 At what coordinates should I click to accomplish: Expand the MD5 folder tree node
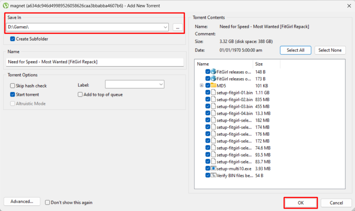[201, 86]
